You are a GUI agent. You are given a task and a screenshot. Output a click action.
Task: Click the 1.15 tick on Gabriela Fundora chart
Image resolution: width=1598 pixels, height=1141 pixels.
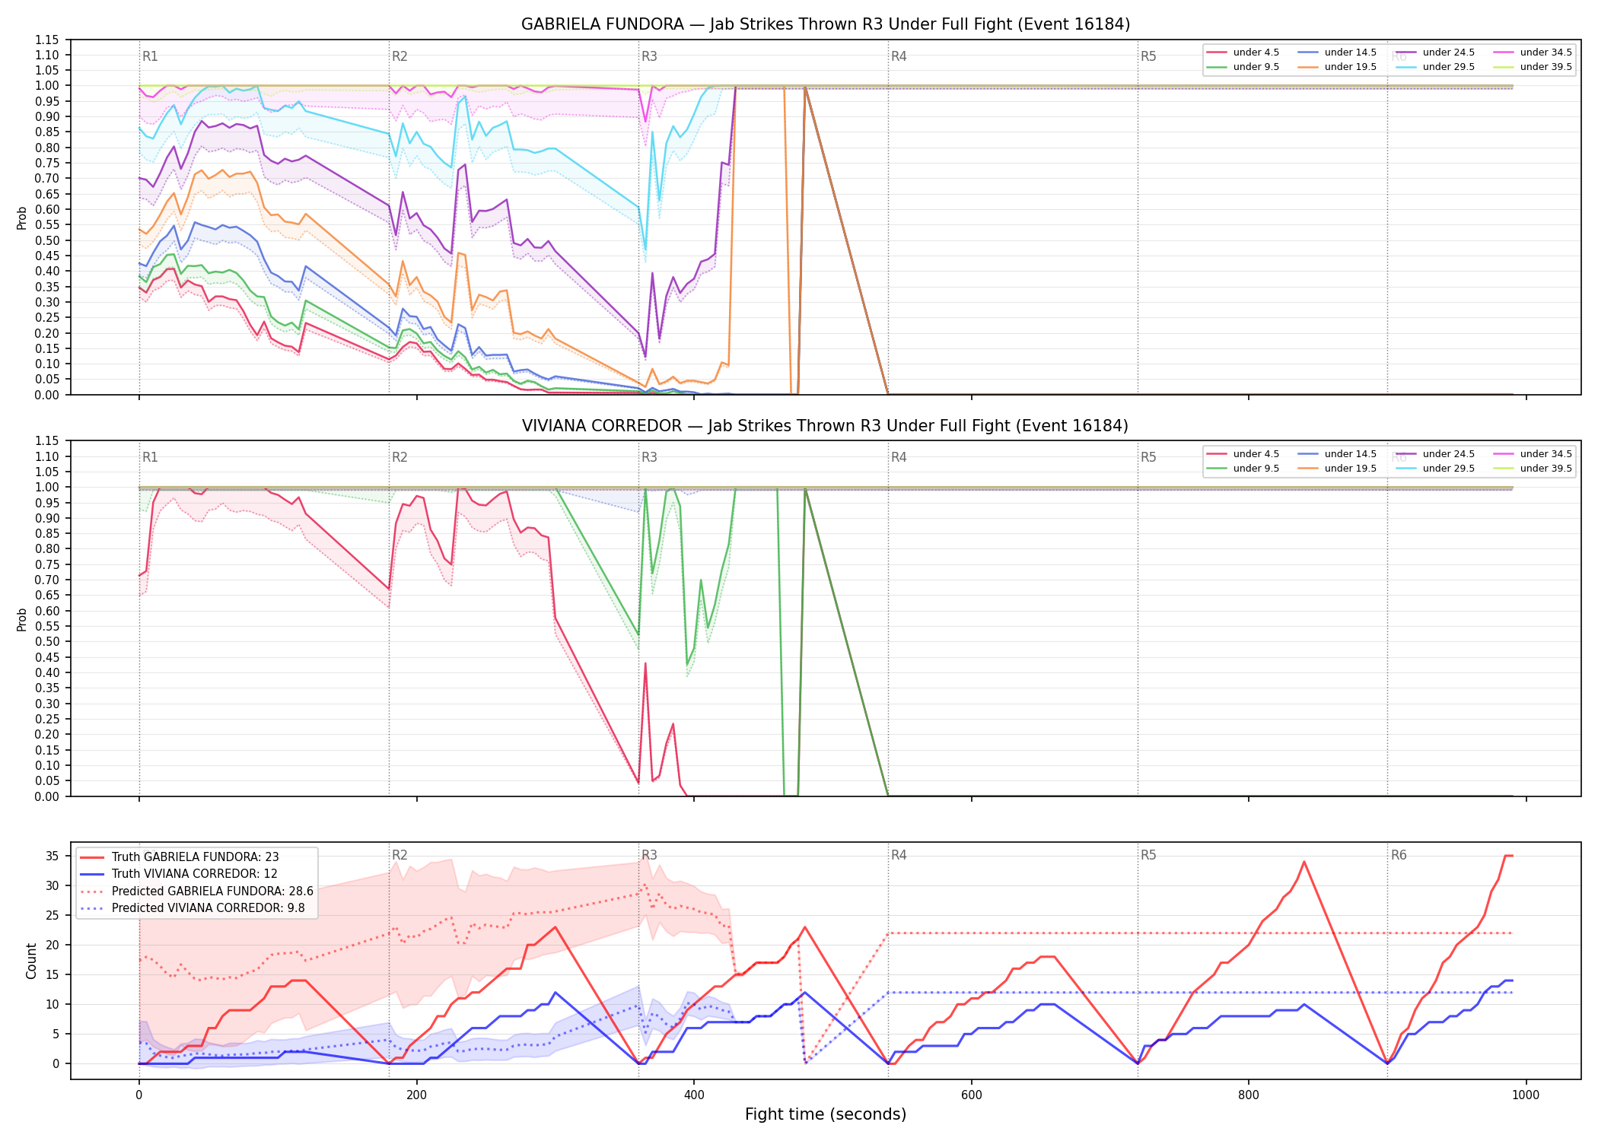click(47, 40)
